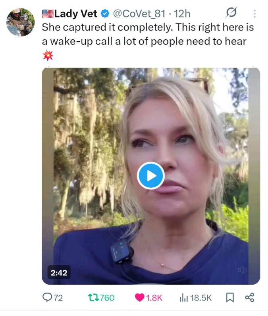This screenshot has width=268, height=316.
Task: Click the 2:42 video duration badge
Action: [59, 273]
